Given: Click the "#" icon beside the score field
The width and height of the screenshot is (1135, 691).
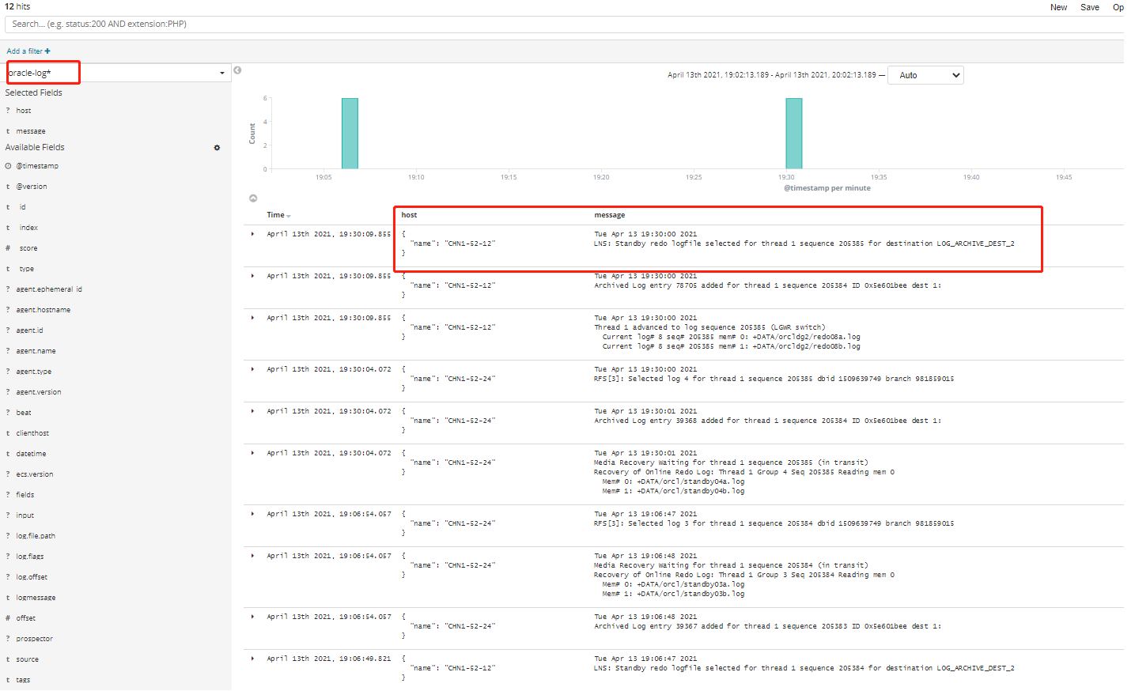Looking at the screenshot, I should pyautogui.click(x=9, y=247).
